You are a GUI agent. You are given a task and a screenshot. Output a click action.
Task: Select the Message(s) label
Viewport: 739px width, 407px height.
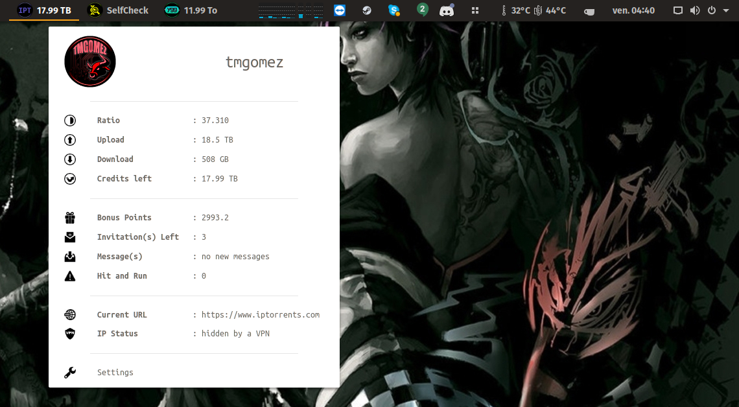coord(120,256)
